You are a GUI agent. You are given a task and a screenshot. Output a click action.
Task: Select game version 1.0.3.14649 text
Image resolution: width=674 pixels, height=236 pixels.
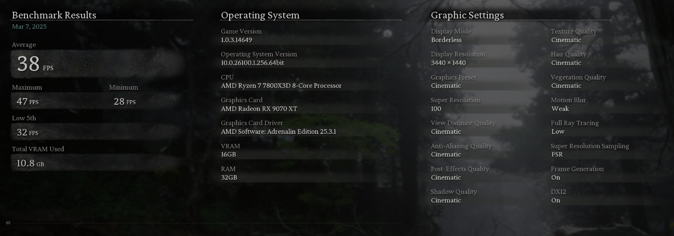point(236,40)
